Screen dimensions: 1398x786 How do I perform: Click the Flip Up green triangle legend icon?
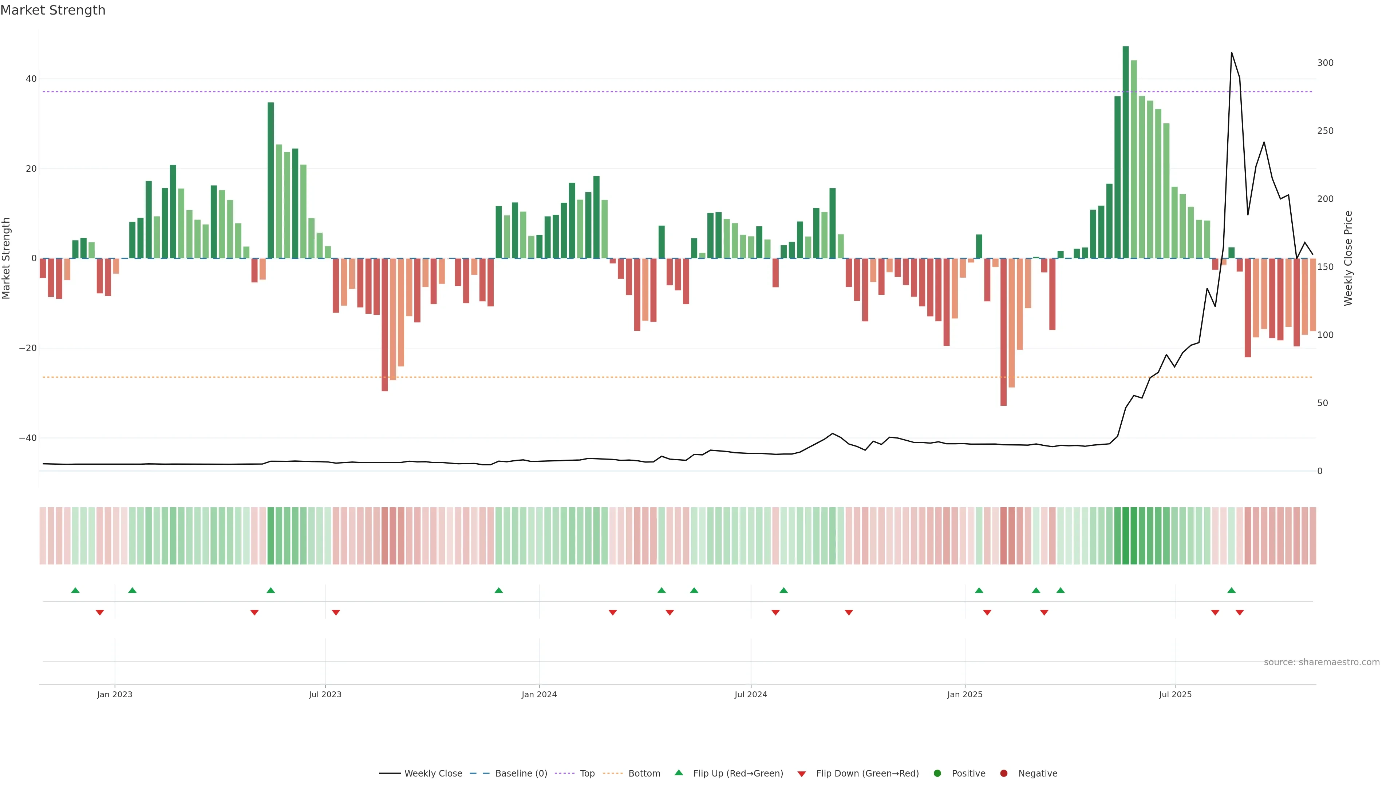[x=678, y=773]
